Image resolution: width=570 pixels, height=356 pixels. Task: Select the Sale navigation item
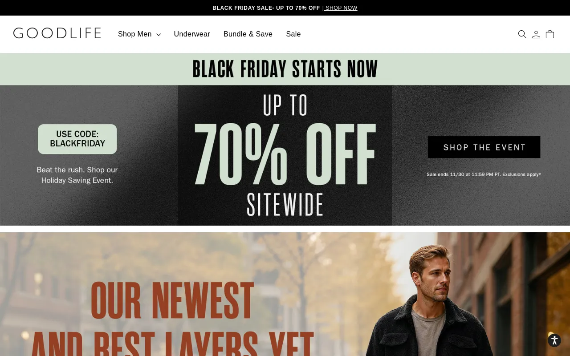tap(293, 34)
